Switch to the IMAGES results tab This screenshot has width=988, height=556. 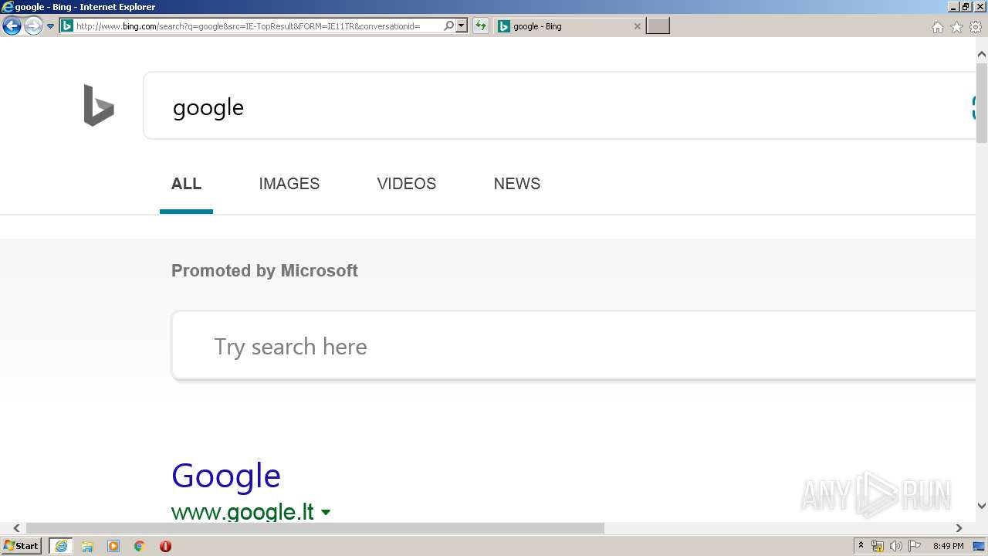click(289, 184)
